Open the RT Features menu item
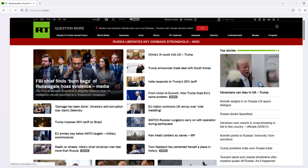 pyautogui.click(x=175, y=35)
